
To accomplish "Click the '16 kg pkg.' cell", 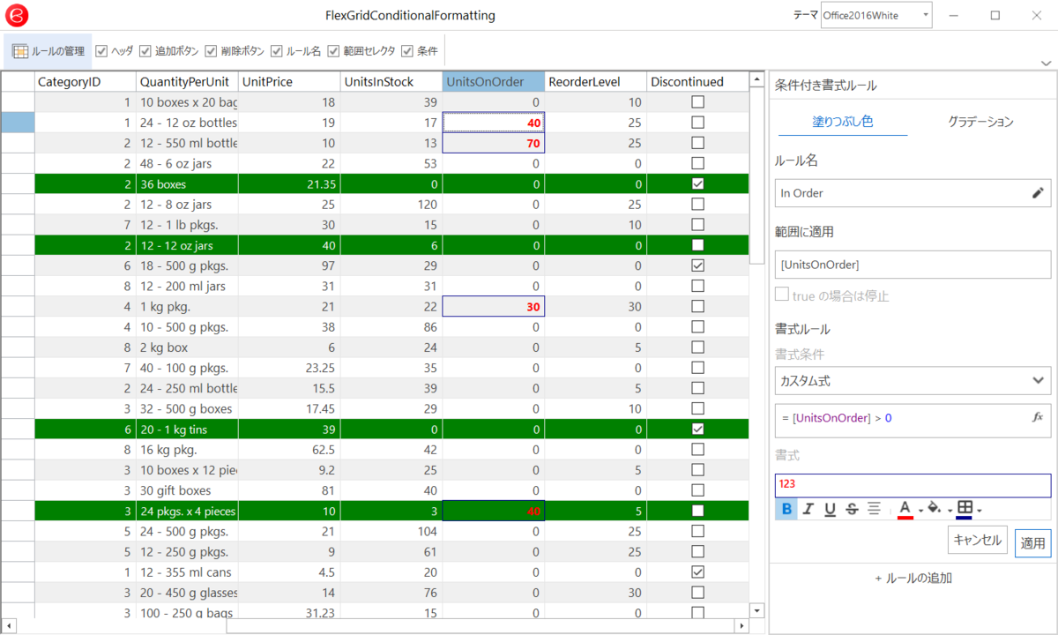I will click(x=187, y=449).
